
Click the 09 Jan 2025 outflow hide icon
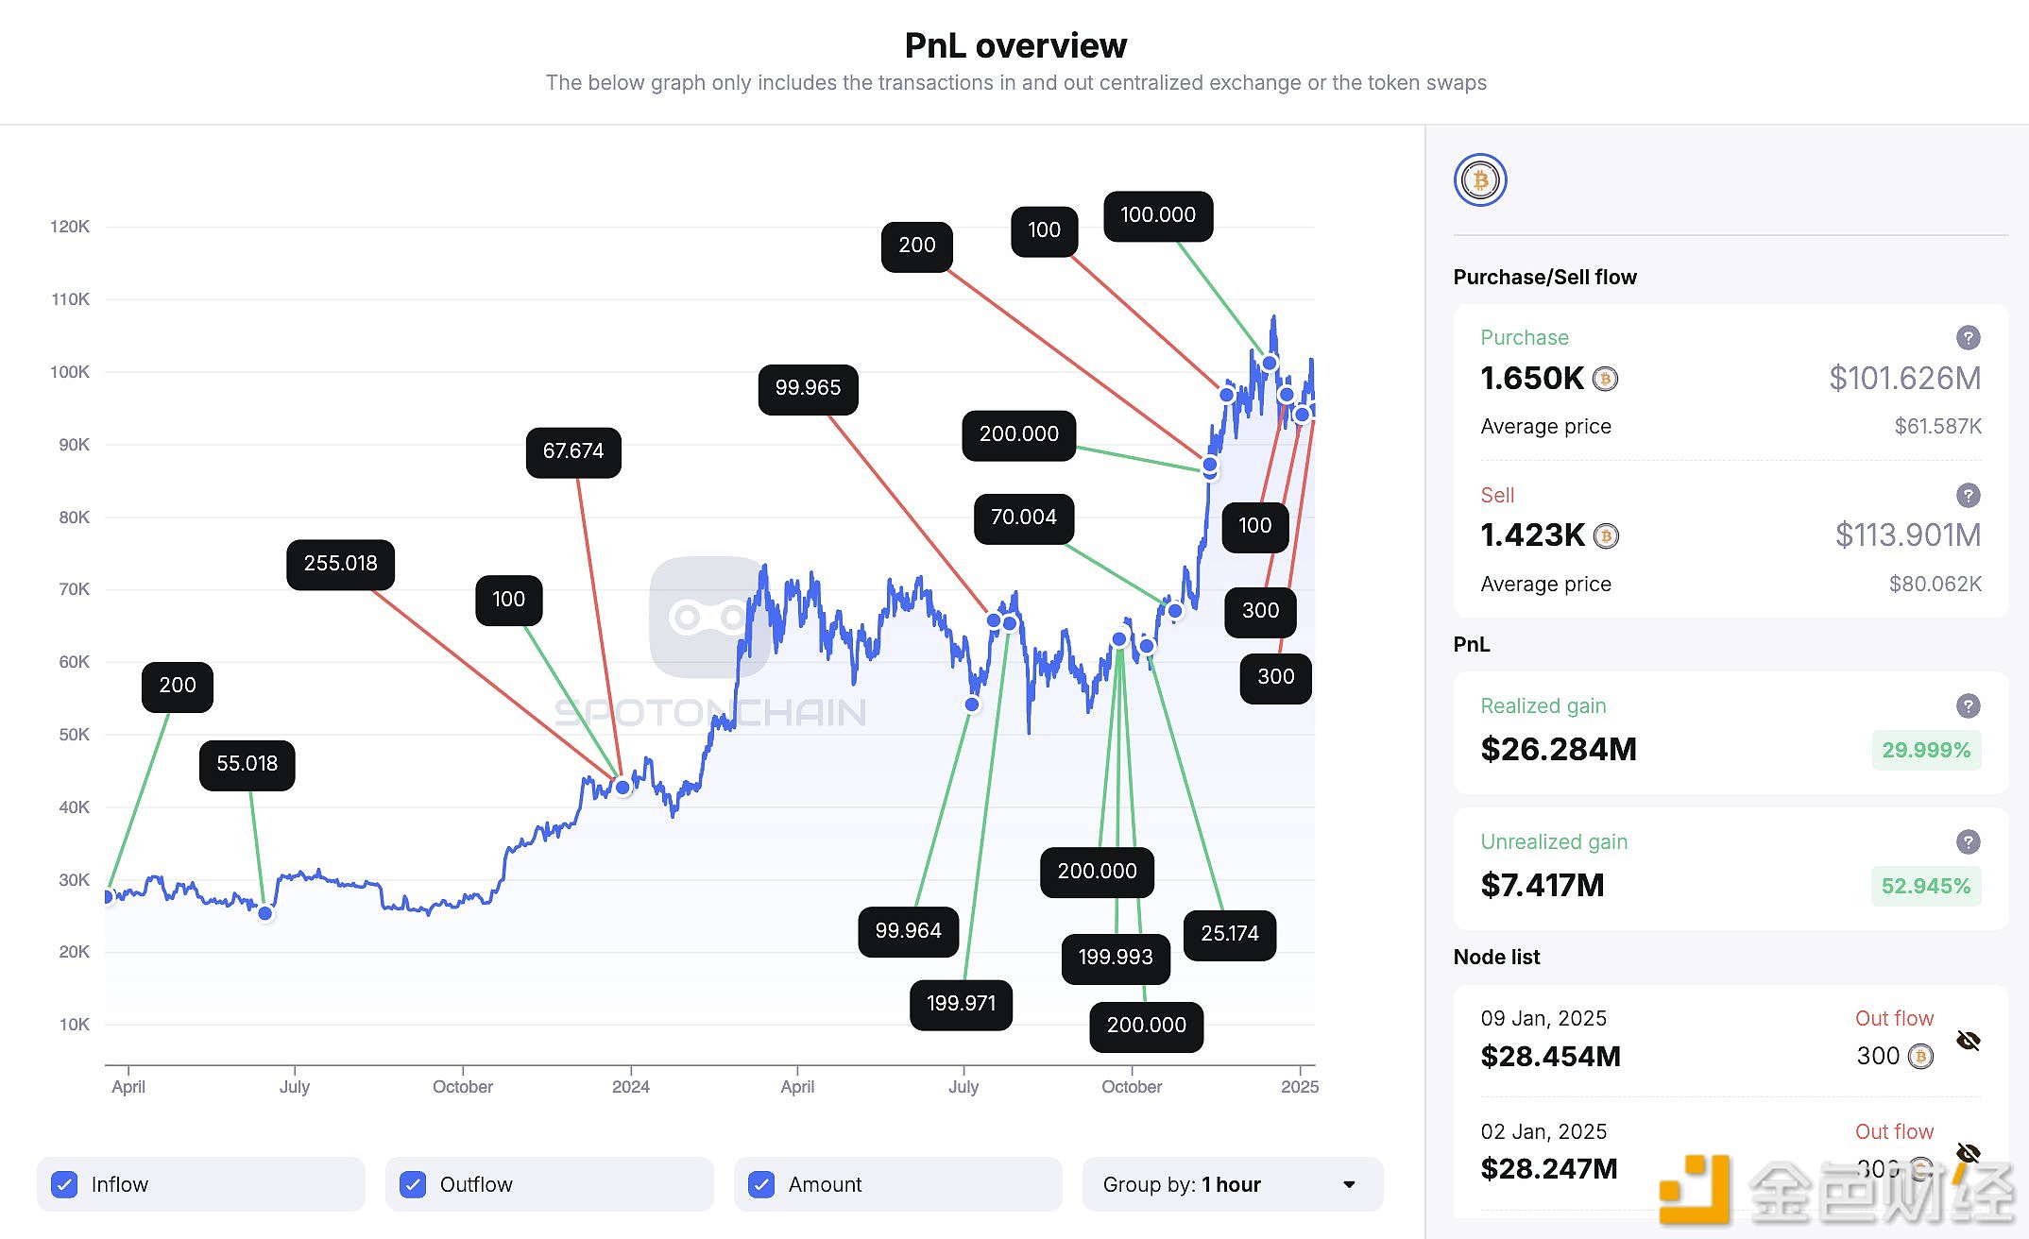coord(1969,1039)
